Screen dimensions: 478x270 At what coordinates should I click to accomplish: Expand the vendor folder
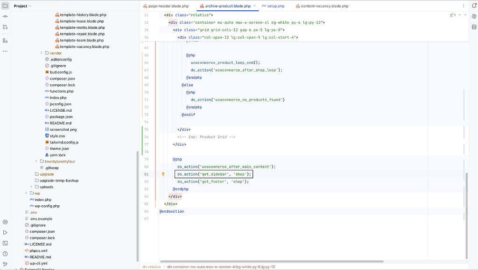42,53
